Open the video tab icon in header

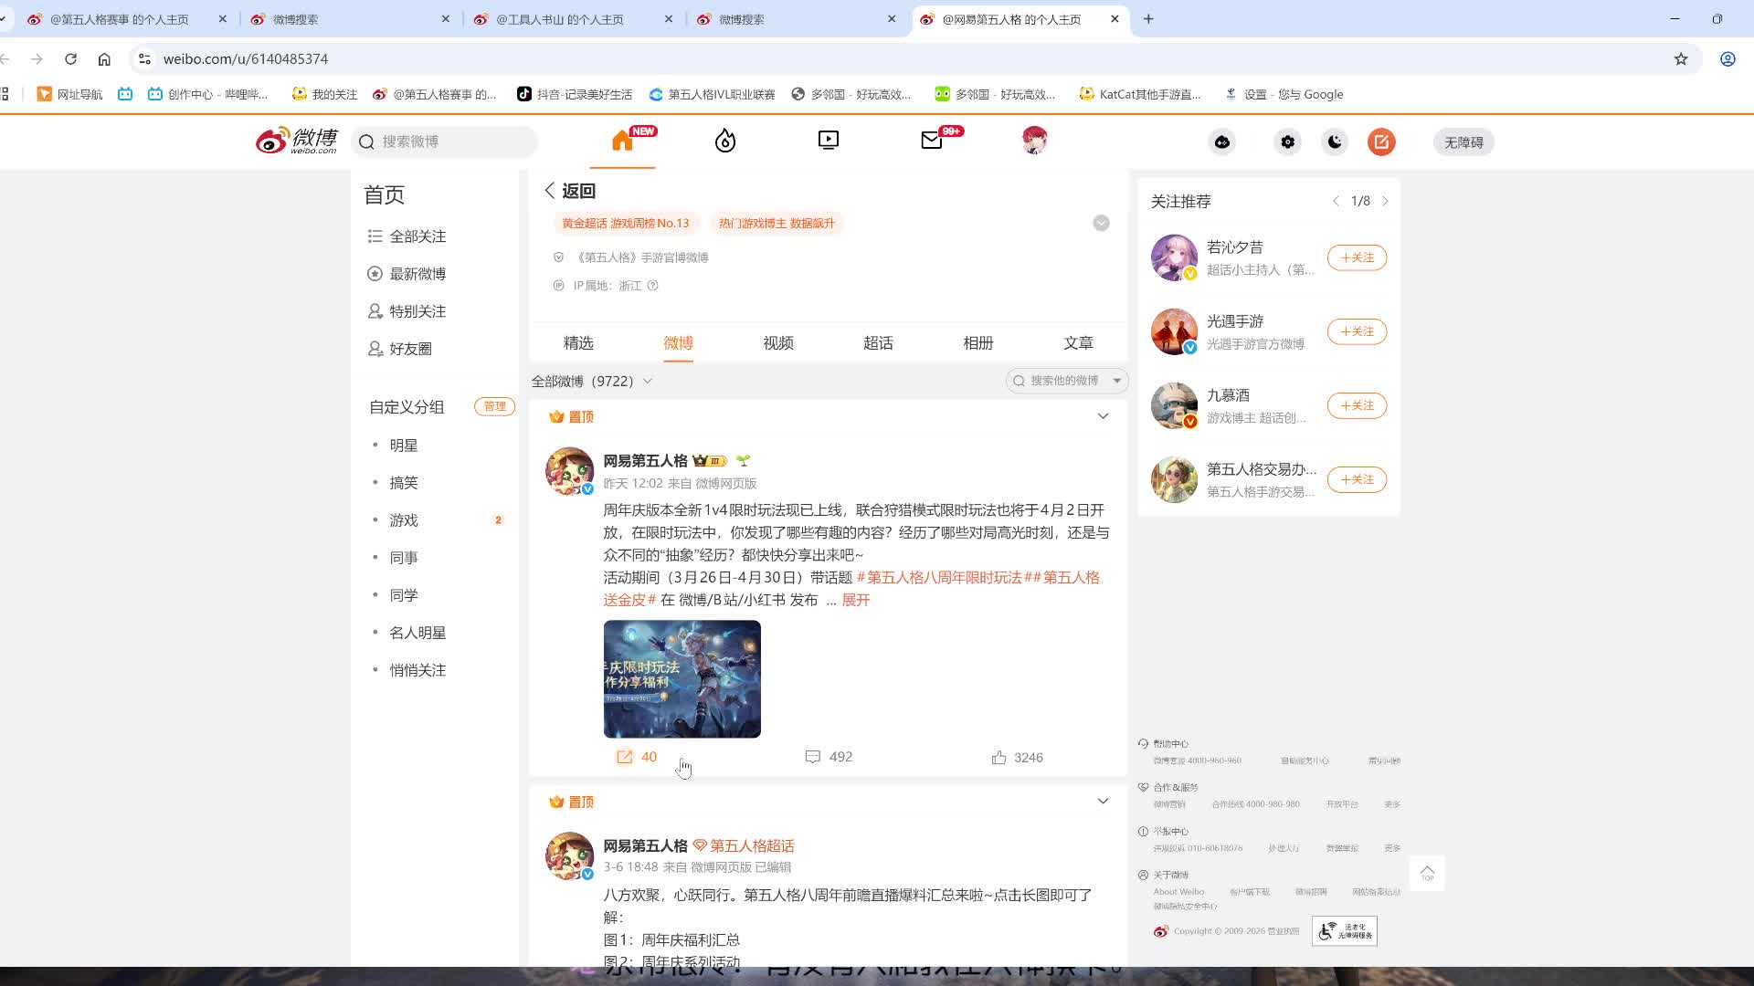828,141
